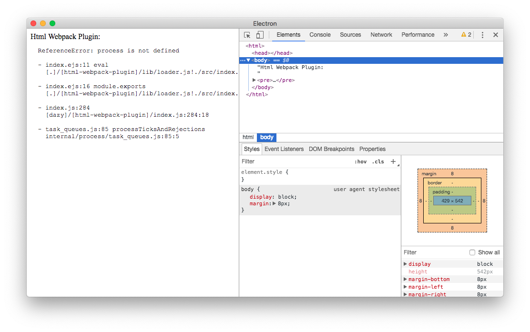
Task: Switch to the Elements tab
Action: 288,35
